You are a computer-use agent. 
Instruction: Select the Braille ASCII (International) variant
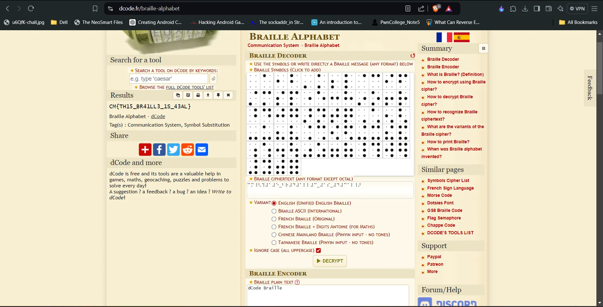coord(274,211)
